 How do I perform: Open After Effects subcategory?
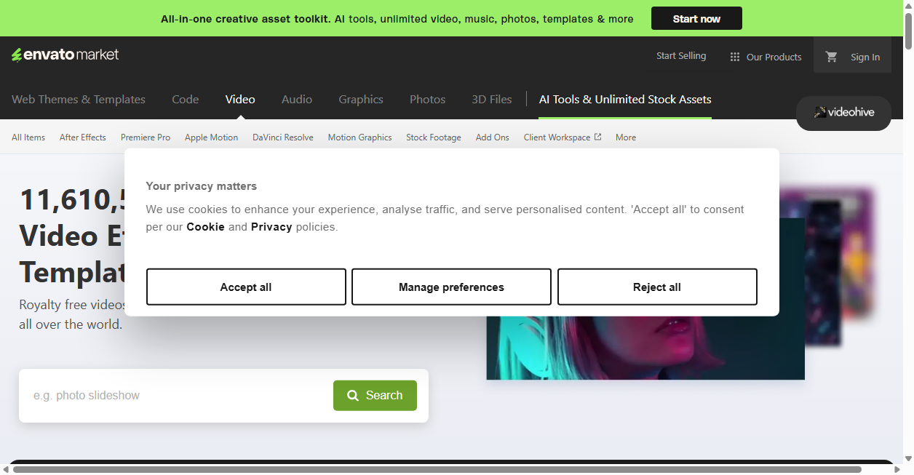83,137
